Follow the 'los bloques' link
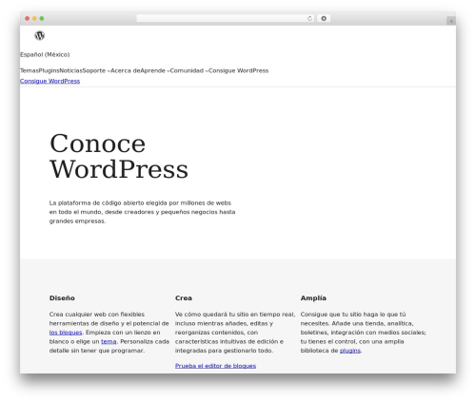 click(66, 333)
